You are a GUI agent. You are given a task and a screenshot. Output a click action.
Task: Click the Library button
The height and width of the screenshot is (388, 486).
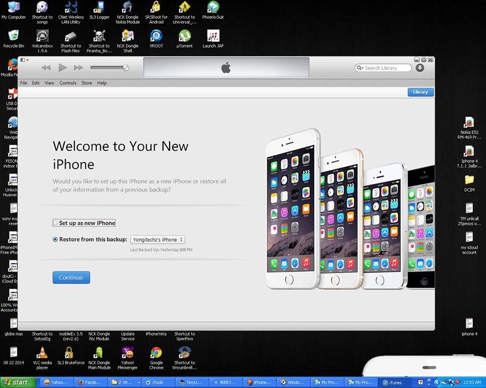pos(420,92)
